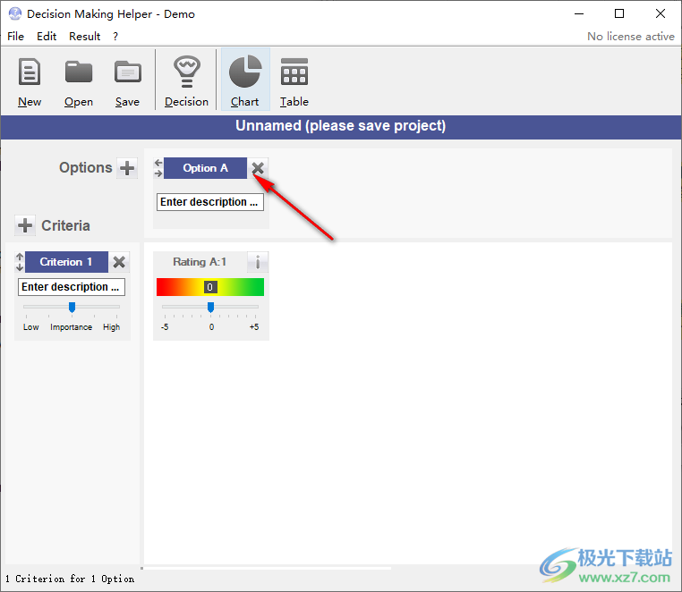Delete Option A with the X button
Viewport: 682px width, 592px height.
point(258,168)
